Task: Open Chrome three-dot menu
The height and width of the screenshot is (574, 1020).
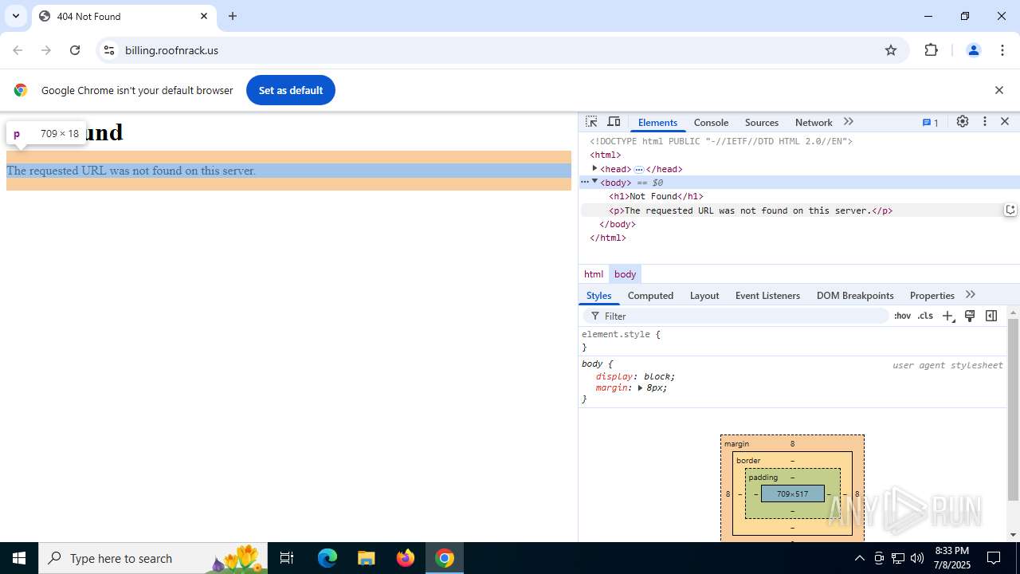Action: [x=1002, y=50]
